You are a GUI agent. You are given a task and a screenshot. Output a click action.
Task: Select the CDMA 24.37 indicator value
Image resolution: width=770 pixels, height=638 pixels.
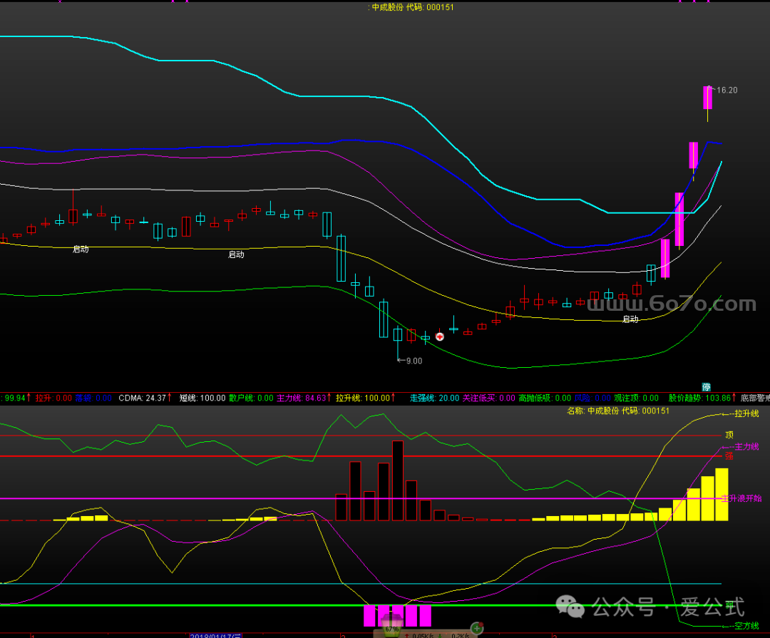pos(145,398)
